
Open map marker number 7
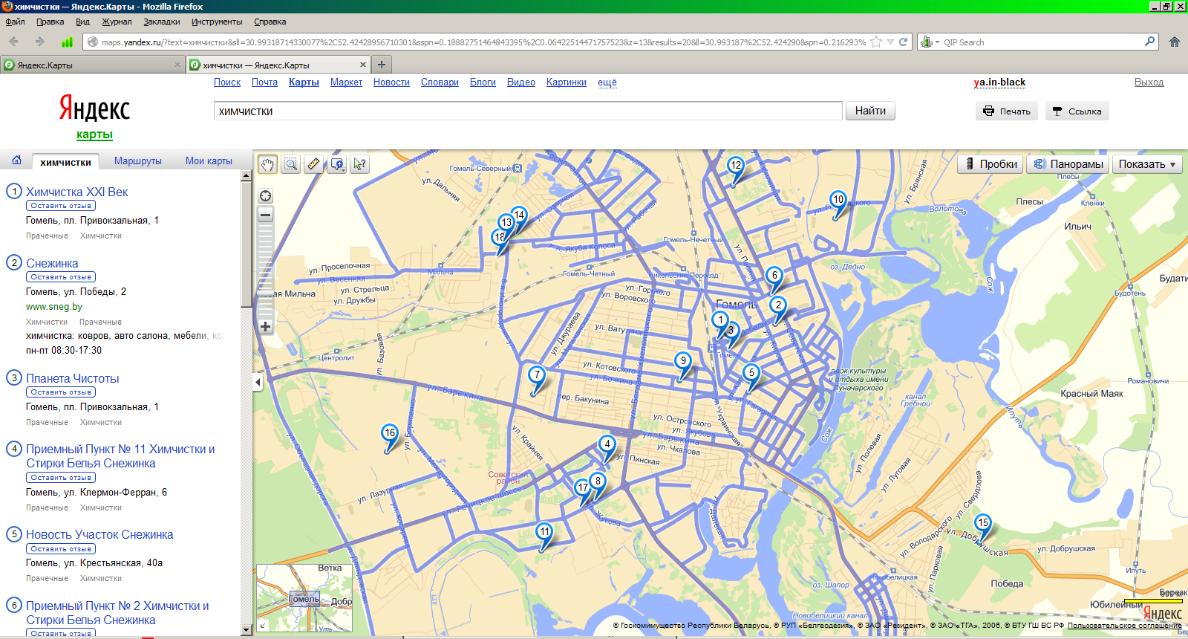tap(537, 374)
